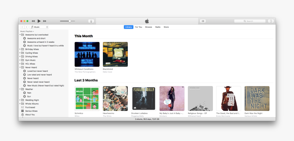Click the refresh sync button beside Search
Image resolution: width=294 pixels, height=141 pixels.
coord(271,21)
